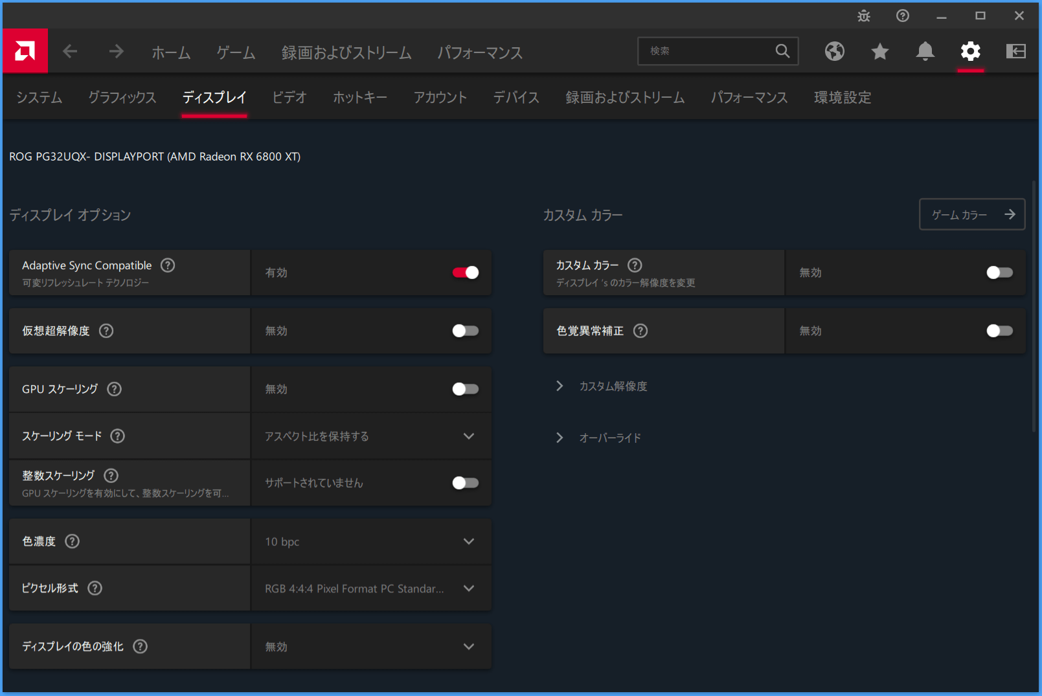Open ゲーム in top navigation
This screenshot has height=696, width=1042.
(x=236, y=52)
